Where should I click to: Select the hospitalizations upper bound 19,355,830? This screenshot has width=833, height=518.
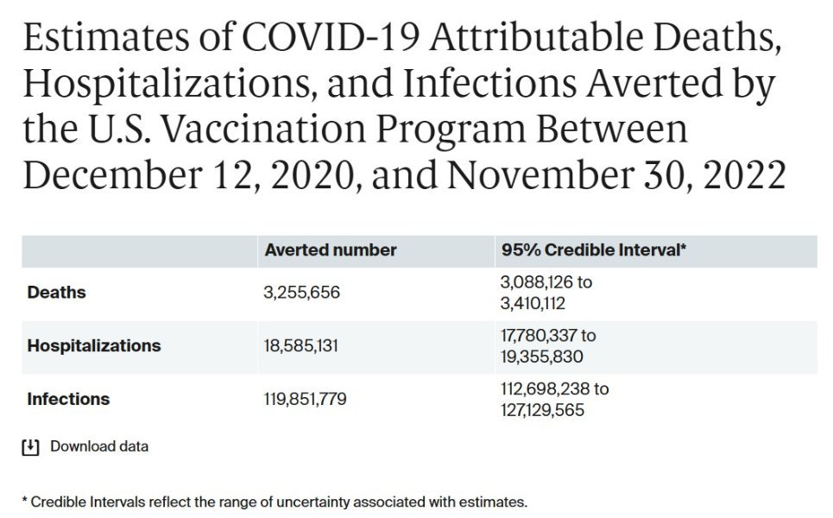540,356
